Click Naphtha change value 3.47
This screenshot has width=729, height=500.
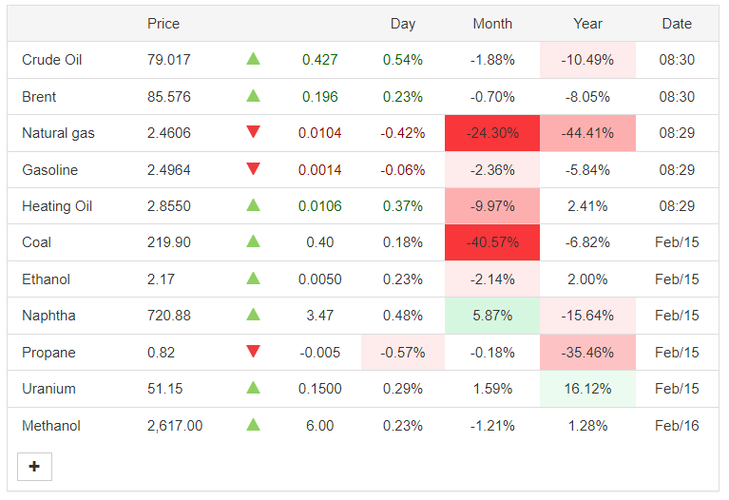pyautogui.click(x=320, y=316)
